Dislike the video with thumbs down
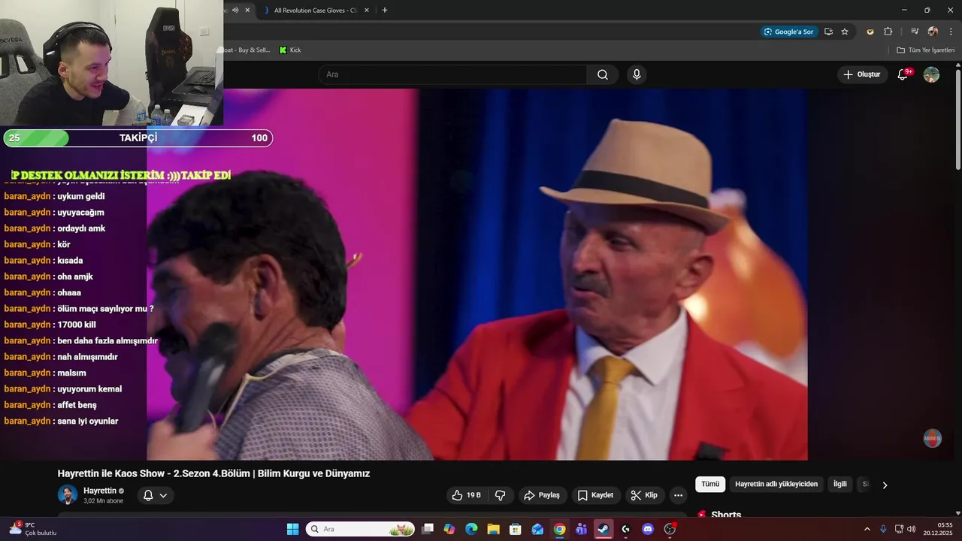The width and height of the screenshot is (962, 541). [x=501, y=495]
